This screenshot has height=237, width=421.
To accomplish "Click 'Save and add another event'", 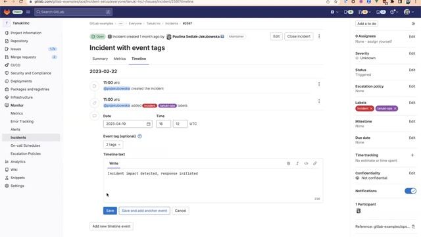I will pos(145,211).
